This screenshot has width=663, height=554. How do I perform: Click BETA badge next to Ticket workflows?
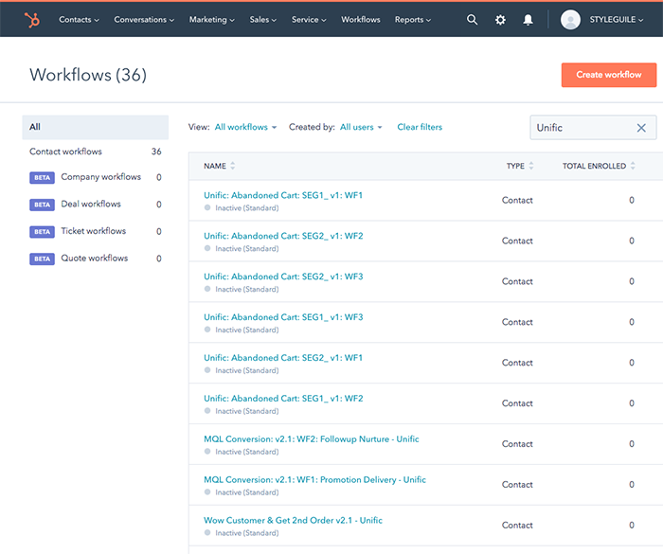coord(42,232)
